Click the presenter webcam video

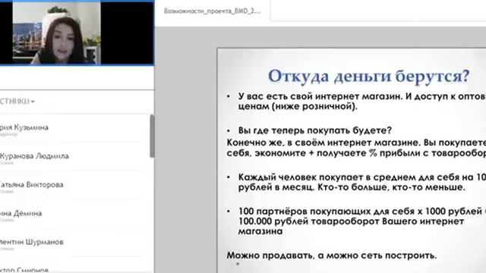tap(56, 33)
